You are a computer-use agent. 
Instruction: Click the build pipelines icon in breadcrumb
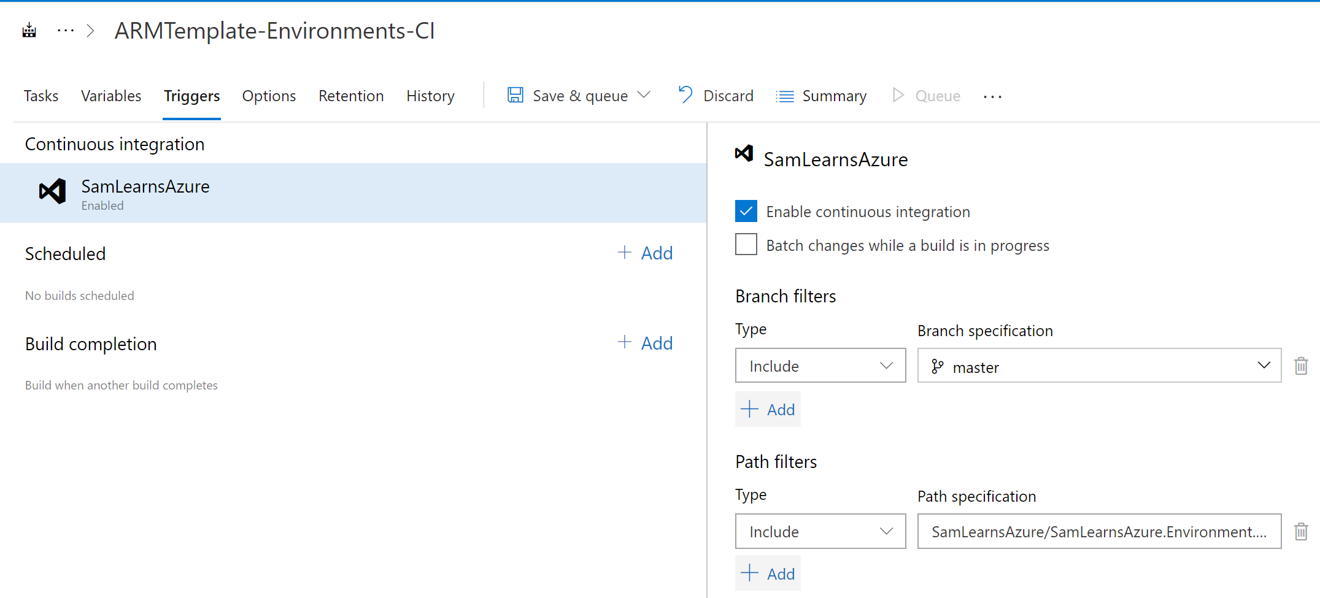click(29, 30)
